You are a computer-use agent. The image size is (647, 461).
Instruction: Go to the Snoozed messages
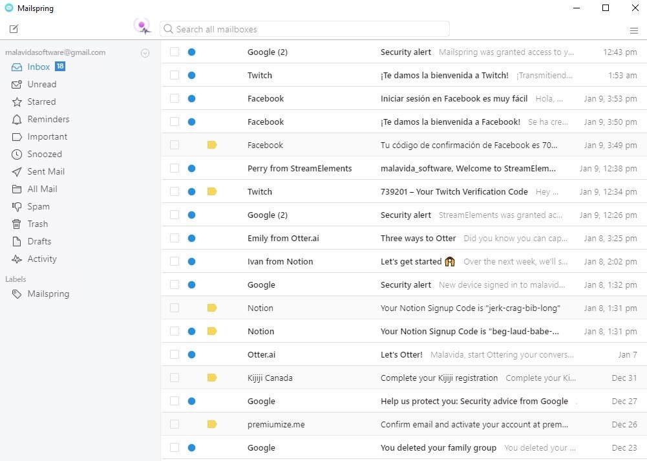click(x=45, y=154)
